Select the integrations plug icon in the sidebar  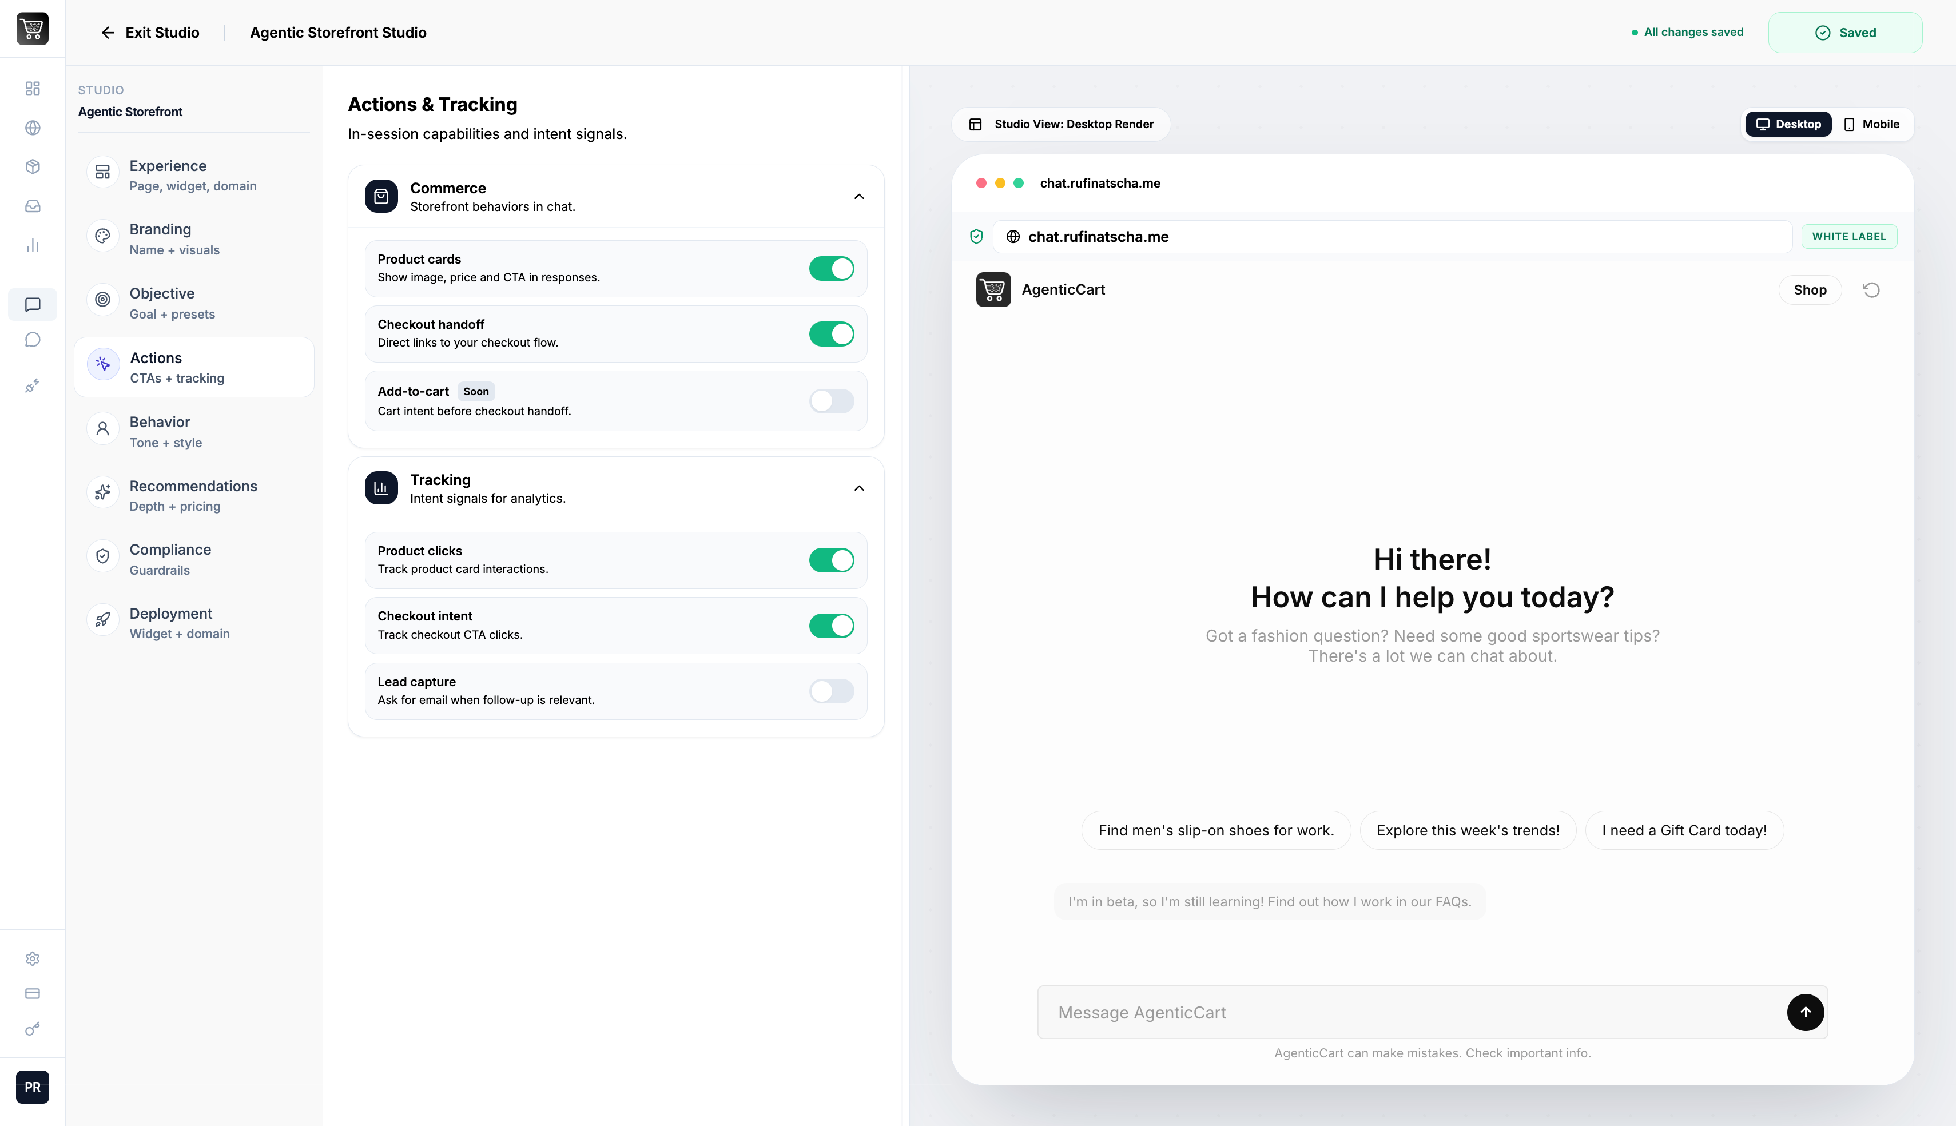33,385
